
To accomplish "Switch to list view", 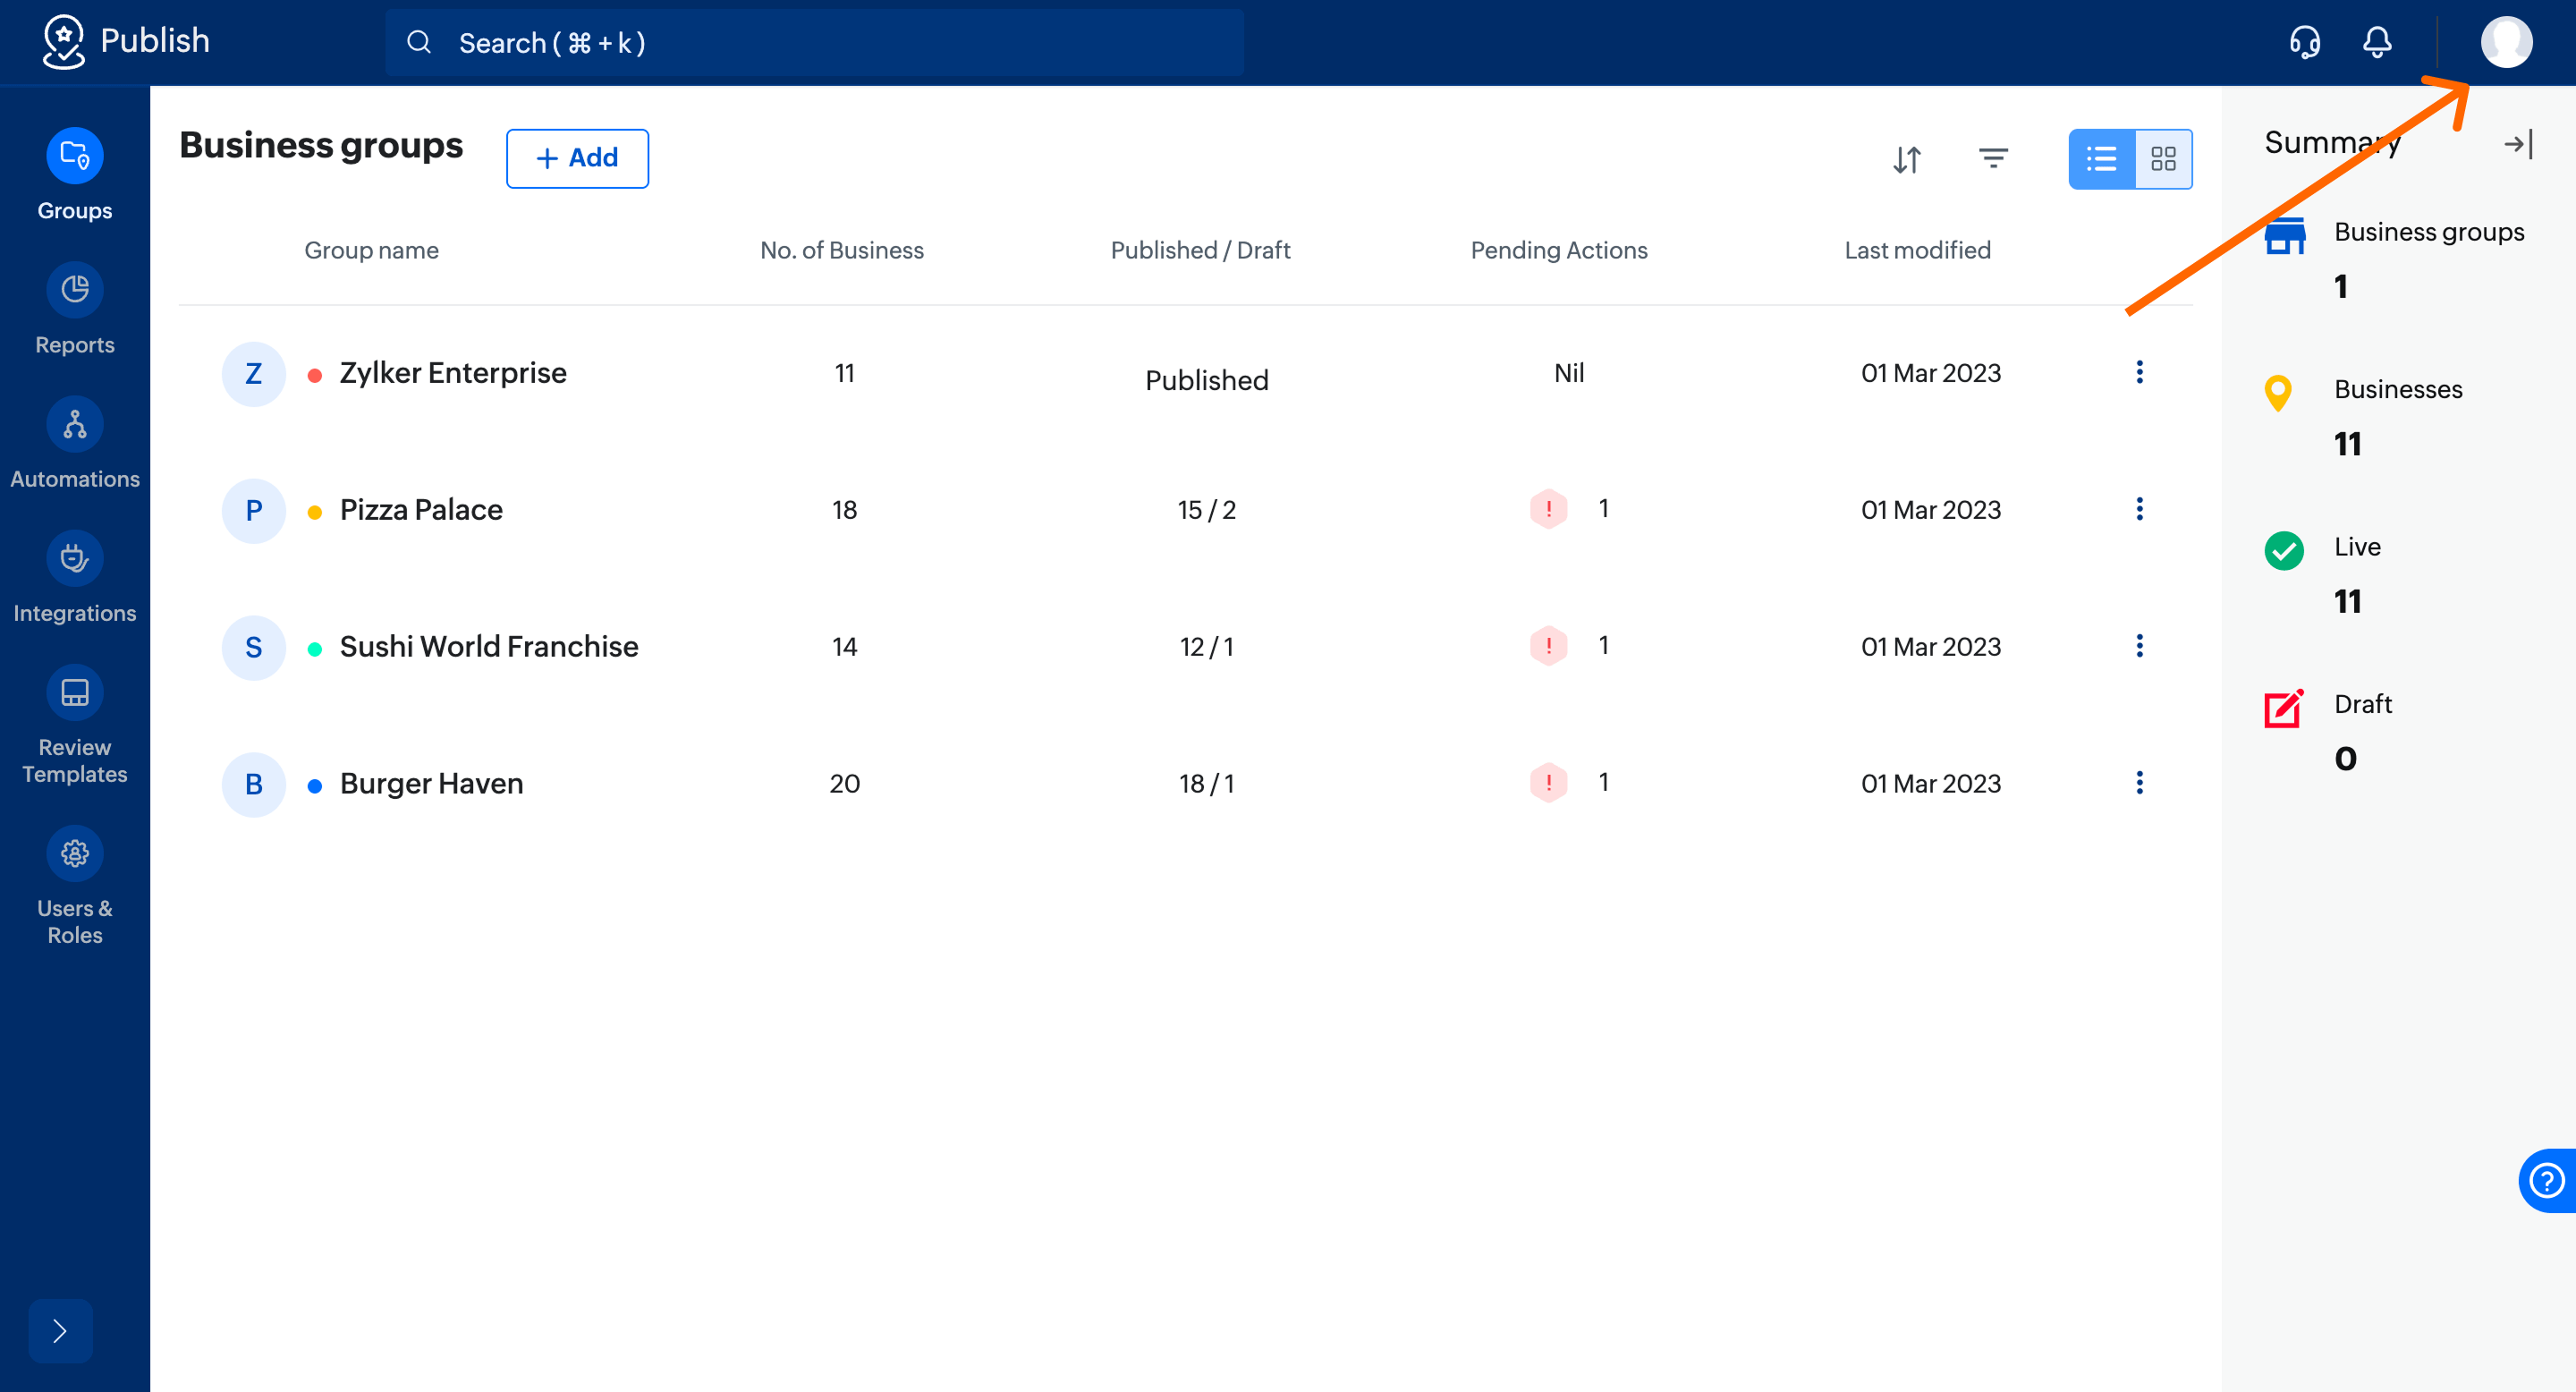I will [2101, 158].
